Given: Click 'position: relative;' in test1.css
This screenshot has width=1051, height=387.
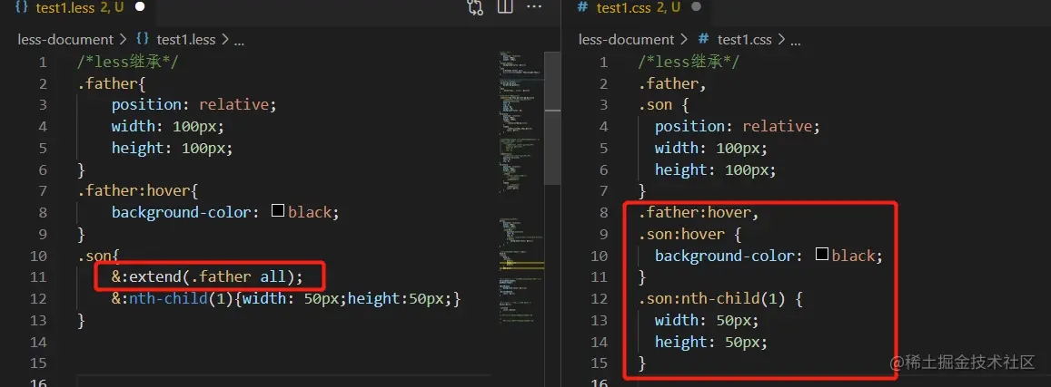Looking at the screenshot, I should coord(738,126).
